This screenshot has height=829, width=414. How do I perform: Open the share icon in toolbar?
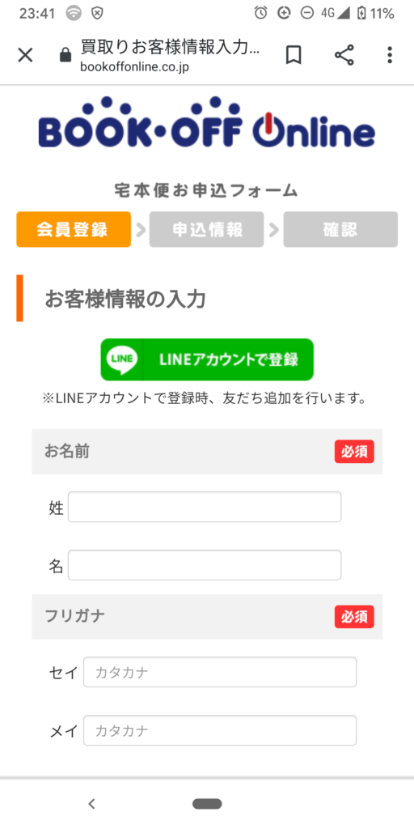(344, 55)
